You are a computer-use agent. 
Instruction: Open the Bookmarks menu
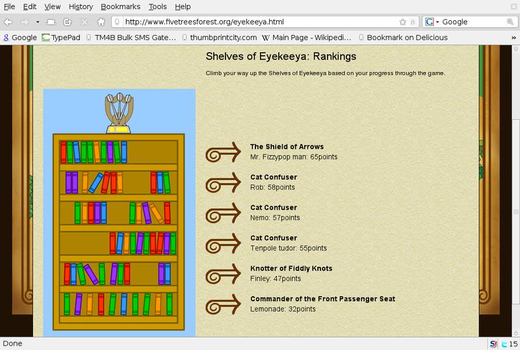120,6
